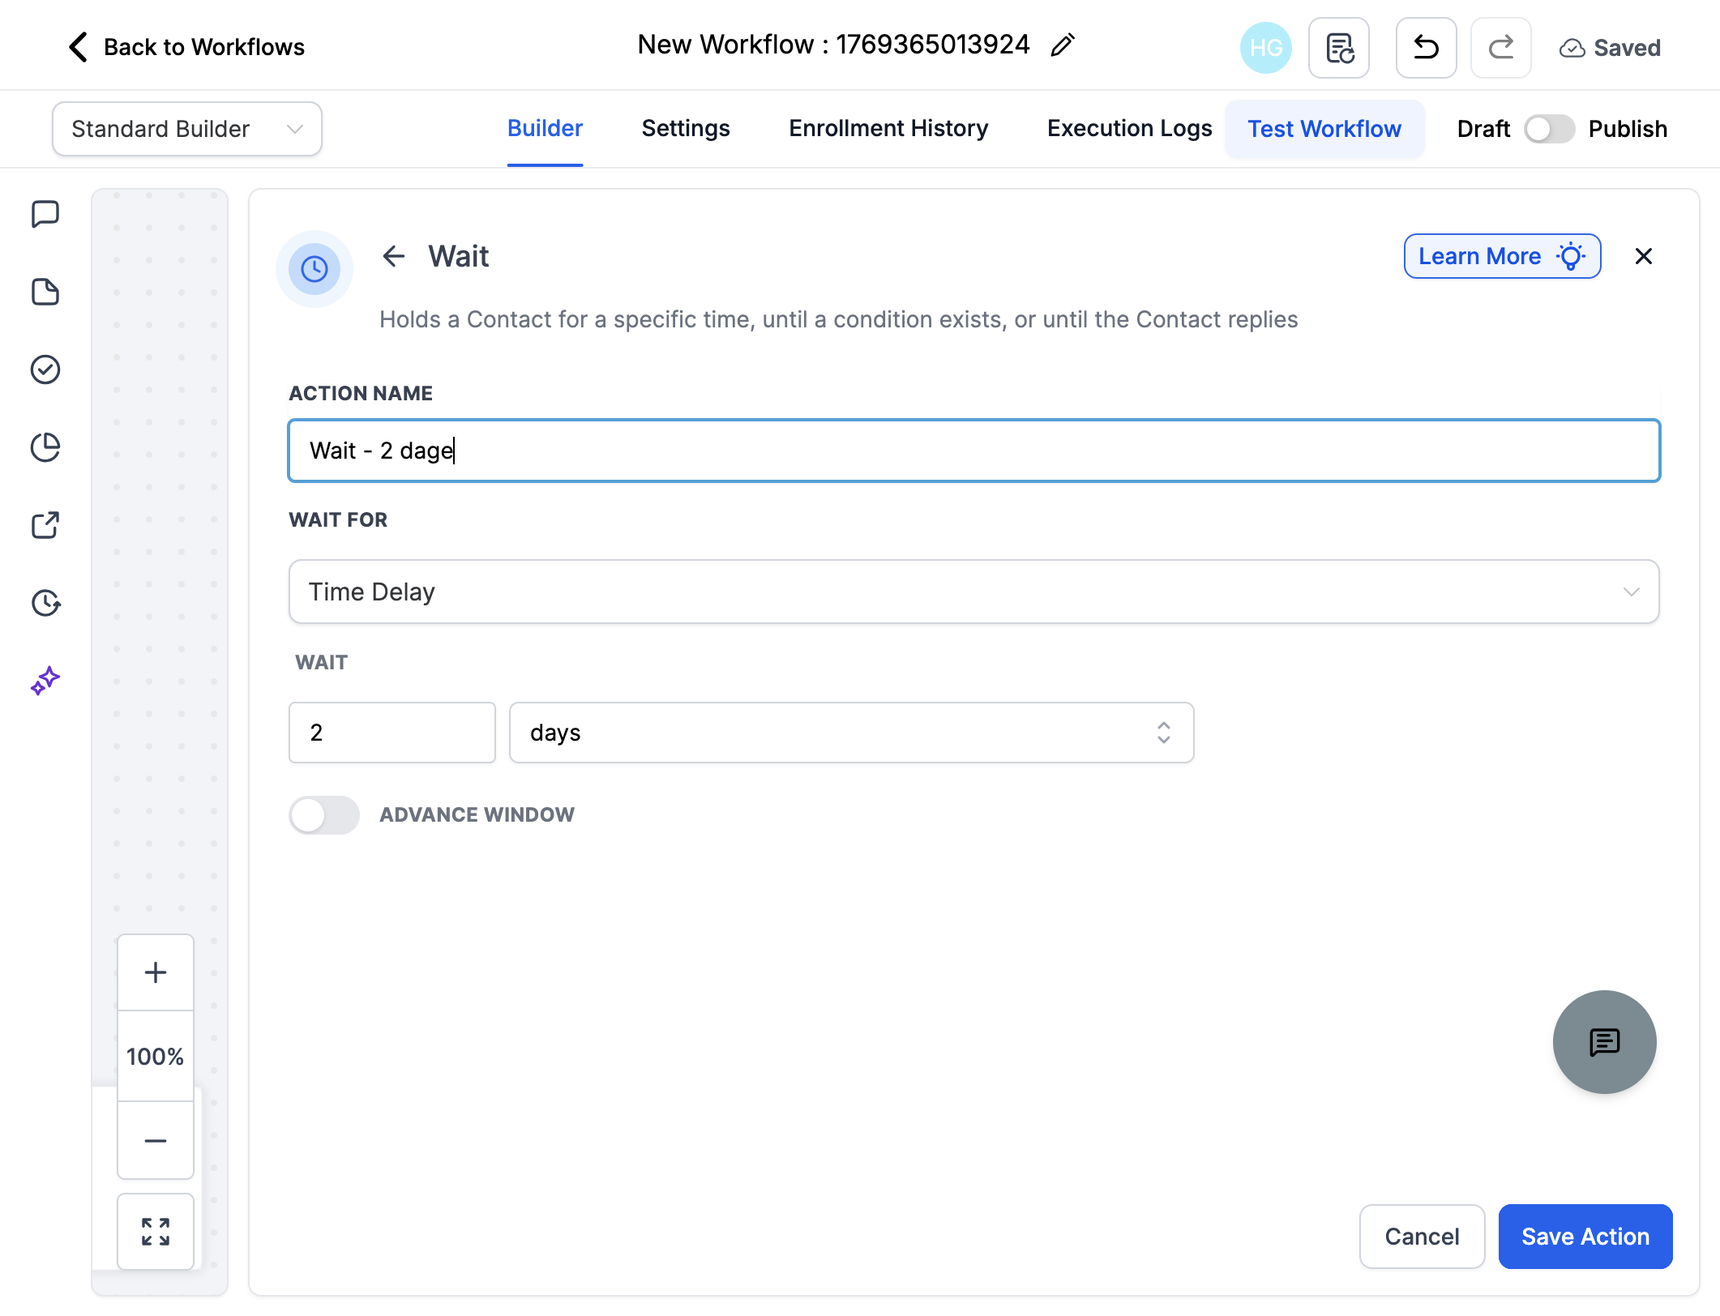The width and height of the screenshot is (1720, 1316).
Task: Click Save Action
Action: click(x=1585, y=1237)
